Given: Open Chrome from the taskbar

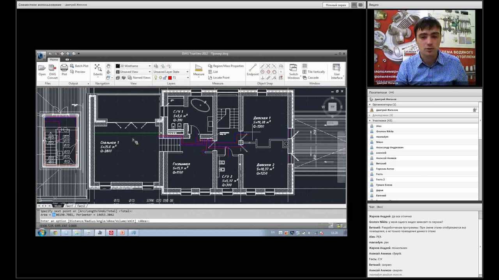Looking at the screenshot, I should (x=55, y=233).
